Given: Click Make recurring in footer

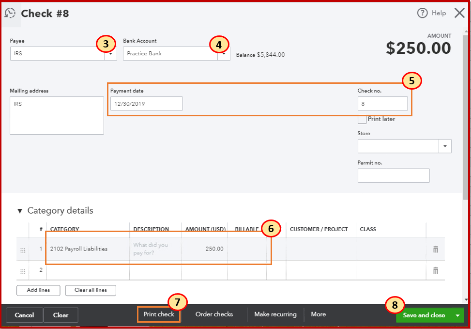Looking at the screenshot, I should (275, 314).
